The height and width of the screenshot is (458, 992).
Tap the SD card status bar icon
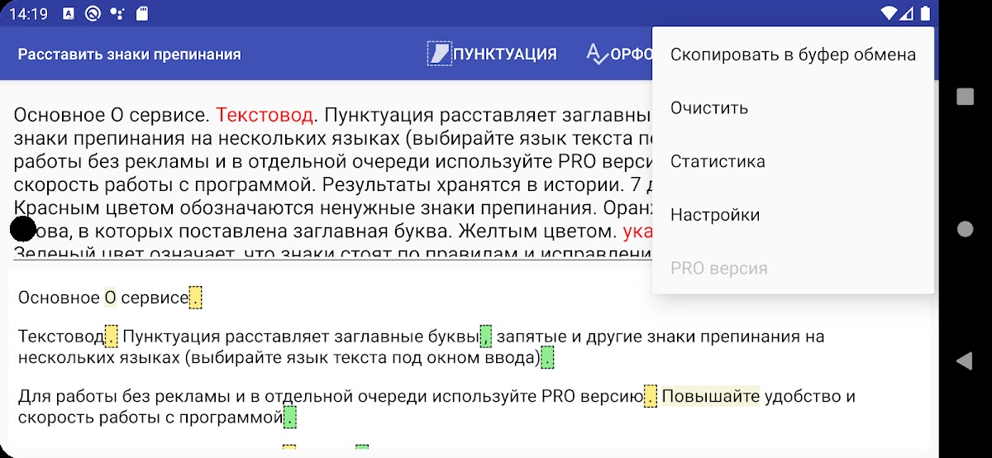142,13
